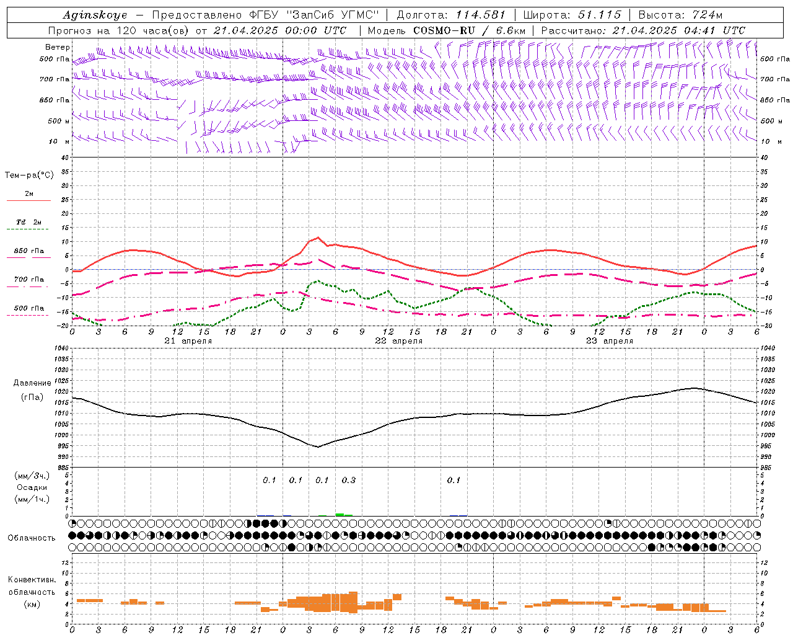Click the "21 апреля" date label

click(x=188, y=340)
